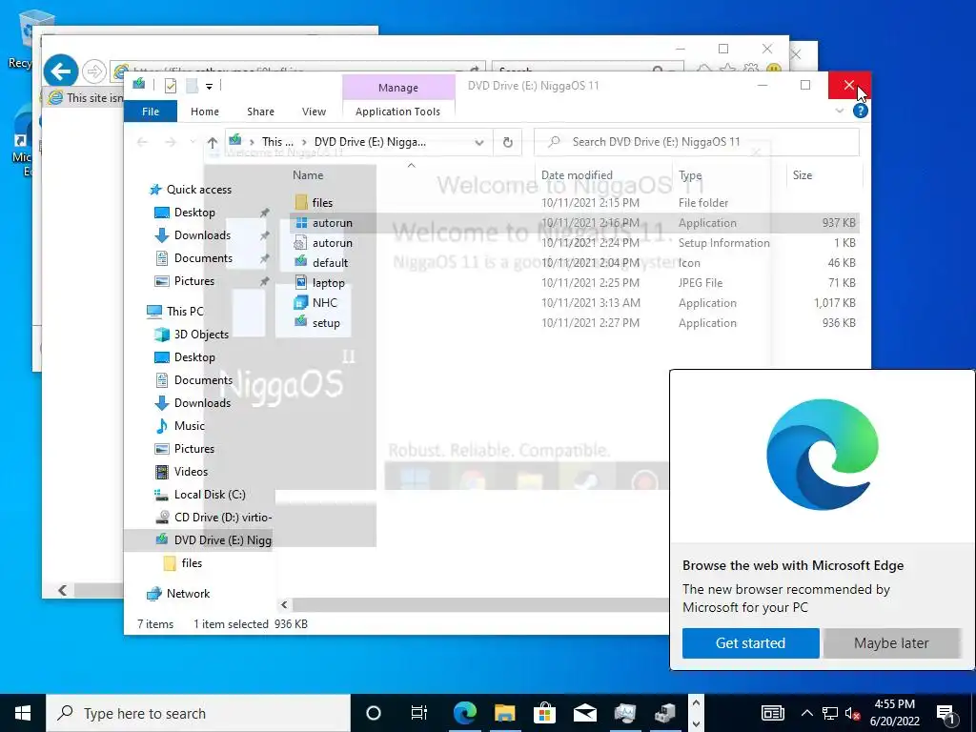This screenshot has height=732, width=976.
Task: Click the Properties icon in quick access toolbar
Action: pos(170,86)
